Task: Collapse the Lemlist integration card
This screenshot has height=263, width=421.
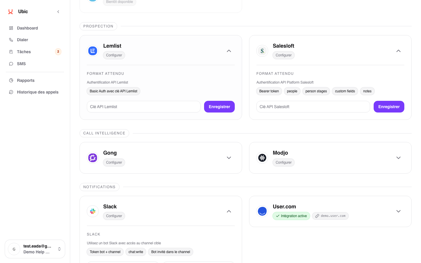Action: click(x=229, y=51)
